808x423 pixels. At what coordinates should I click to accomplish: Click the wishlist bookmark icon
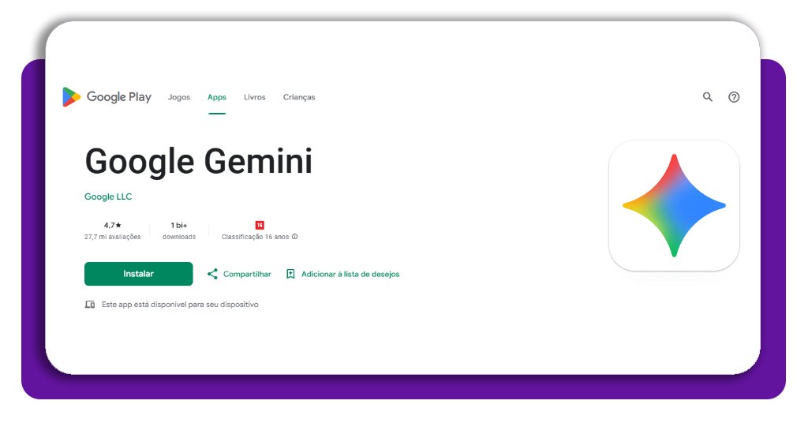[x=290, y=274]
